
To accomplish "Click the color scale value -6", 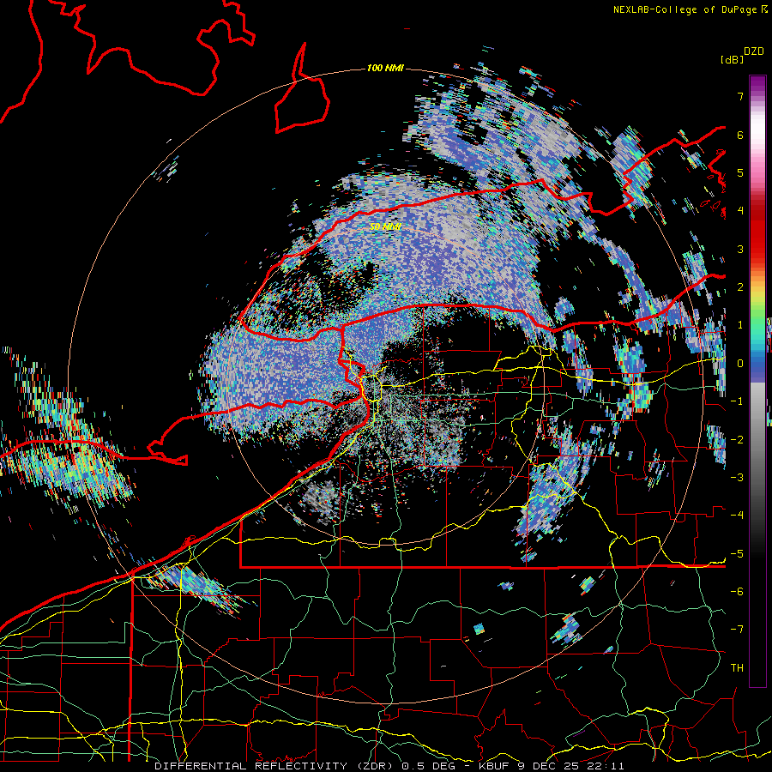I will tap(737, 592).
